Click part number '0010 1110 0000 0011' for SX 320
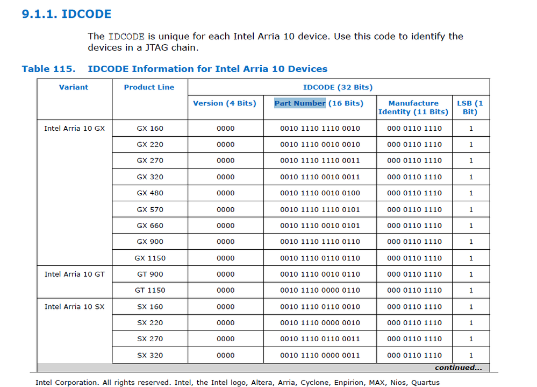The height and width of the screenshot is (387, 537). click(x=320, y=355)
